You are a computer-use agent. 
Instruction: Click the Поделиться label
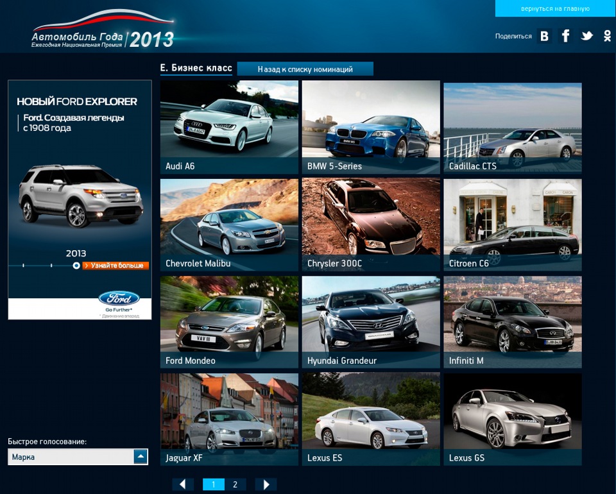[513, 36]
